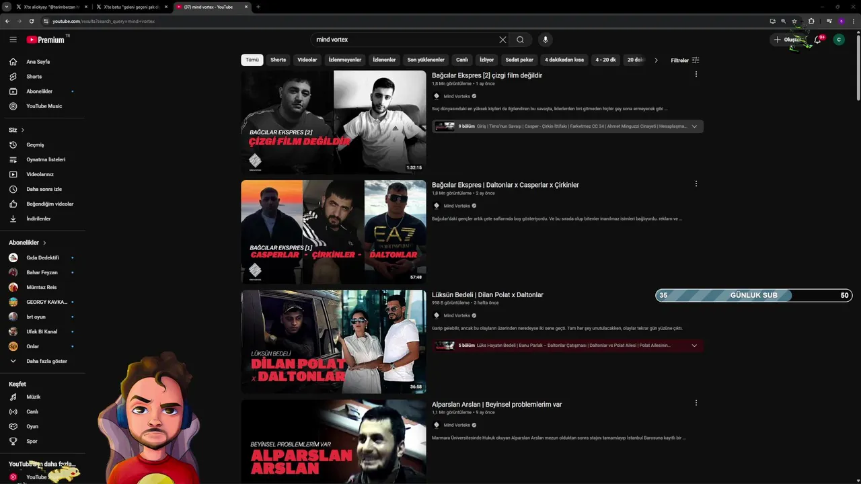This screenshot has height=484, width=861.
Task: Click the browser address bar
Action: 404,21
